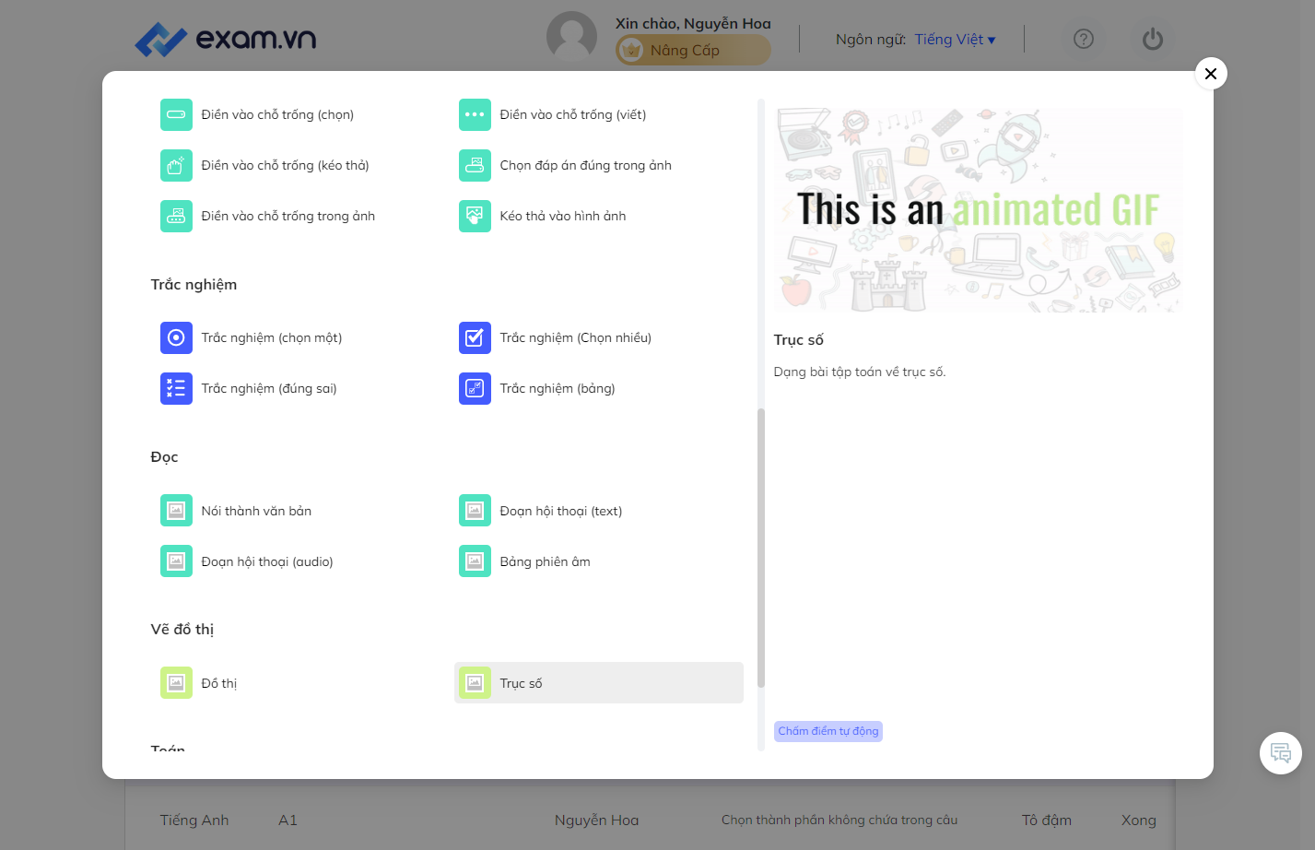Viewport: 1315px width, 850px height.
Task: Choose 'Trắc nghiệm (Chọn nhiều)' label
Action: click(x=576, y=338)
